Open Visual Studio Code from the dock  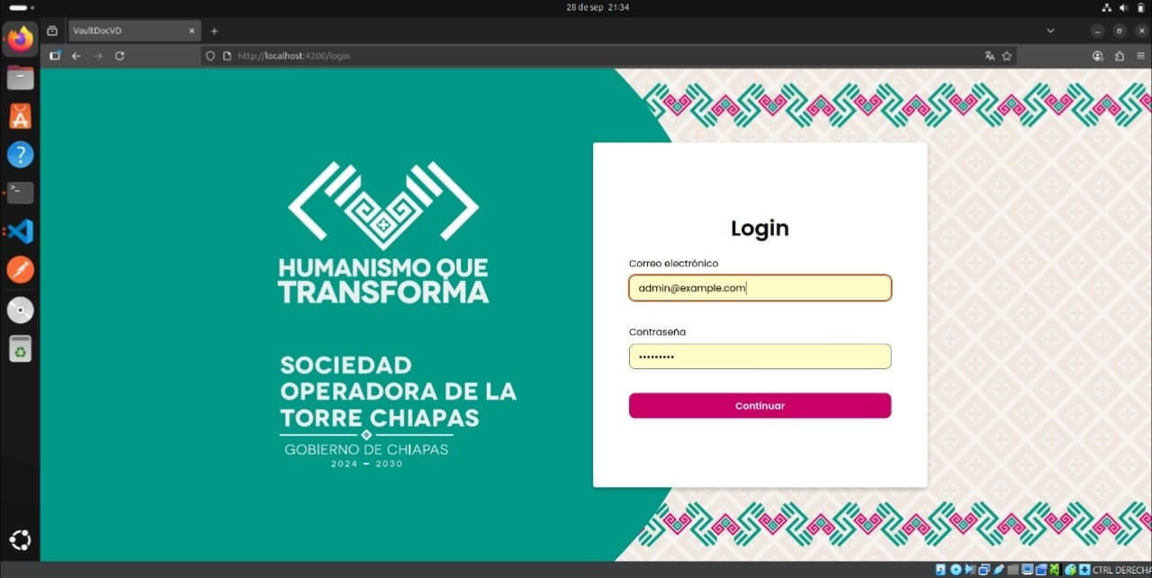tap(20, 231)
